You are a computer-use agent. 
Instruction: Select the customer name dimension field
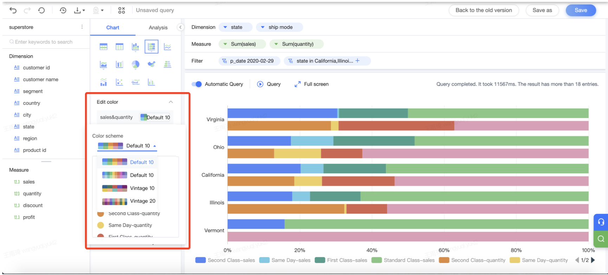(x=41, y=79)
